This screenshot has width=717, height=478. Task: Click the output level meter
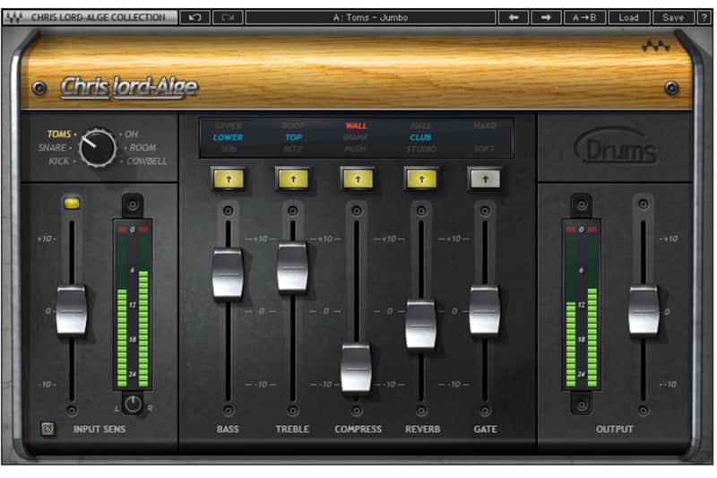[581, 305]
